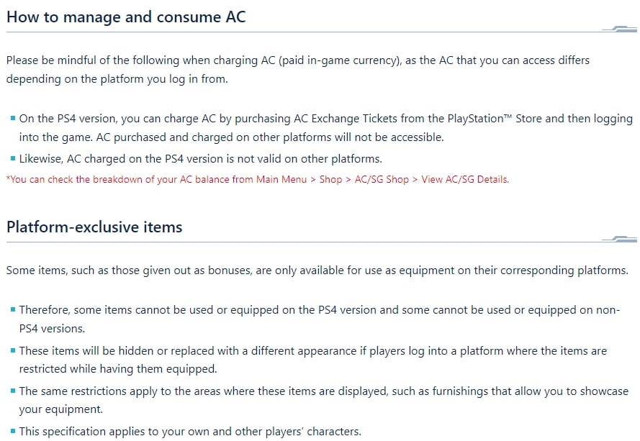This screenshot has height=441, width=640.
Task: Click the text 'restricted while having them equipped'
Action: (118, 369)
